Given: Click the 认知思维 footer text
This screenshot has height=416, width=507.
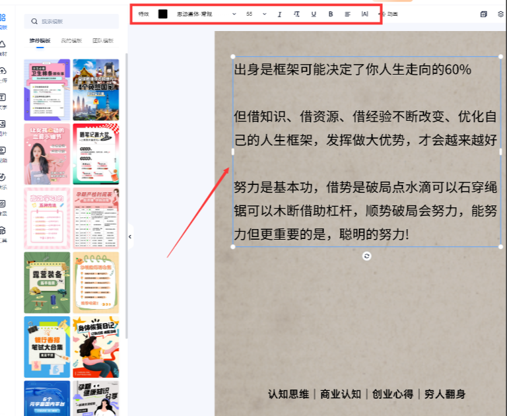Looking at the screenshot, I should 288,394.
